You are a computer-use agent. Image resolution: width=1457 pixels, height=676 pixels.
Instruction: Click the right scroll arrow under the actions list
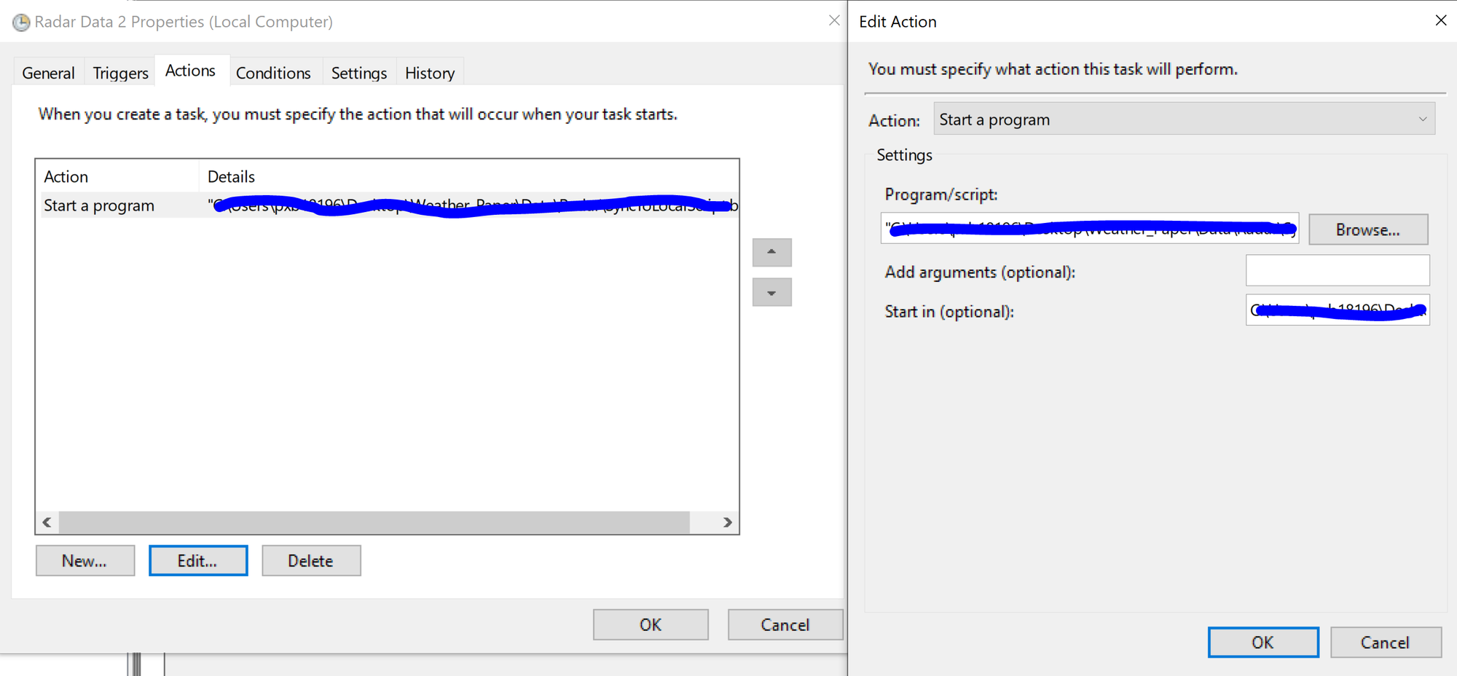(727, 522)
